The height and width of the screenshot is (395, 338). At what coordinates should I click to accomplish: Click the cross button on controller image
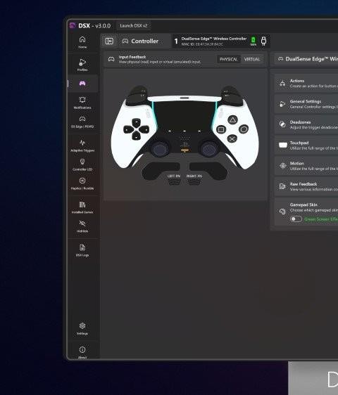coord(232,138)
